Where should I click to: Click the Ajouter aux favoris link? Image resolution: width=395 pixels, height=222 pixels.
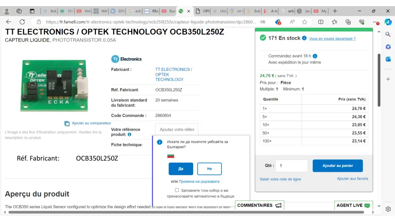tap(353, 179)
